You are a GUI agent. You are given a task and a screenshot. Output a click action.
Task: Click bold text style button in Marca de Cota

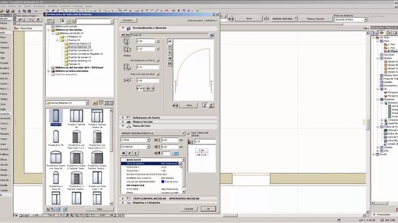(x=124, y=153)
